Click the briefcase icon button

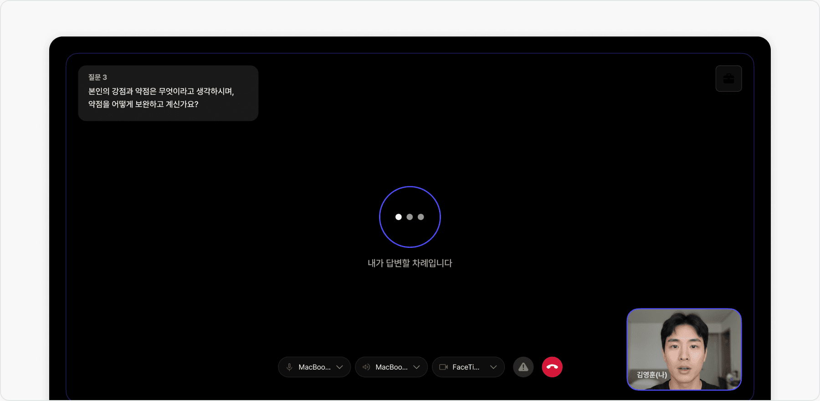[x=728, y=78]
